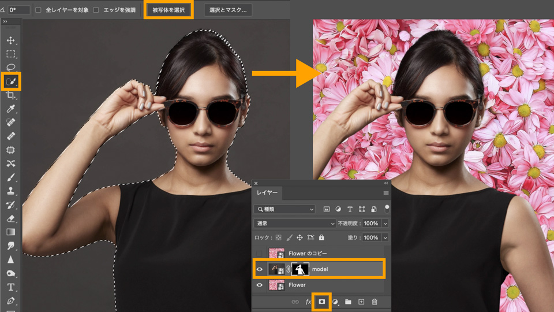Select the Eraser tool
The image size is (554, 312).
click(10, 218)
